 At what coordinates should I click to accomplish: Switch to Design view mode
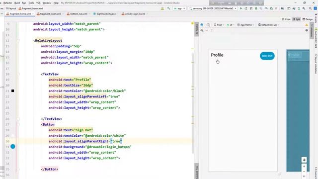point(308,19)
